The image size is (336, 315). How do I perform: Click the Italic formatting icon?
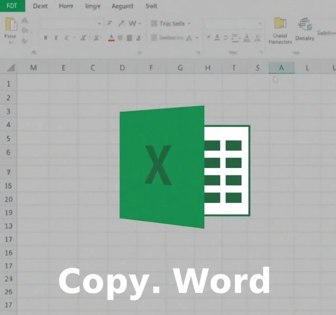click(x=56, y=38)
